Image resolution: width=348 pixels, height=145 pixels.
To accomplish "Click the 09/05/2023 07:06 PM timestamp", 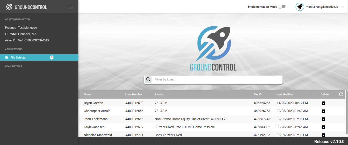I will [292, 119].
